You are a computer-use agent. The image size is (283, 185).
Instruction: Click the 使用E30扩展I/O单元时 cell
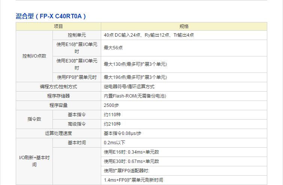point(77,64)
